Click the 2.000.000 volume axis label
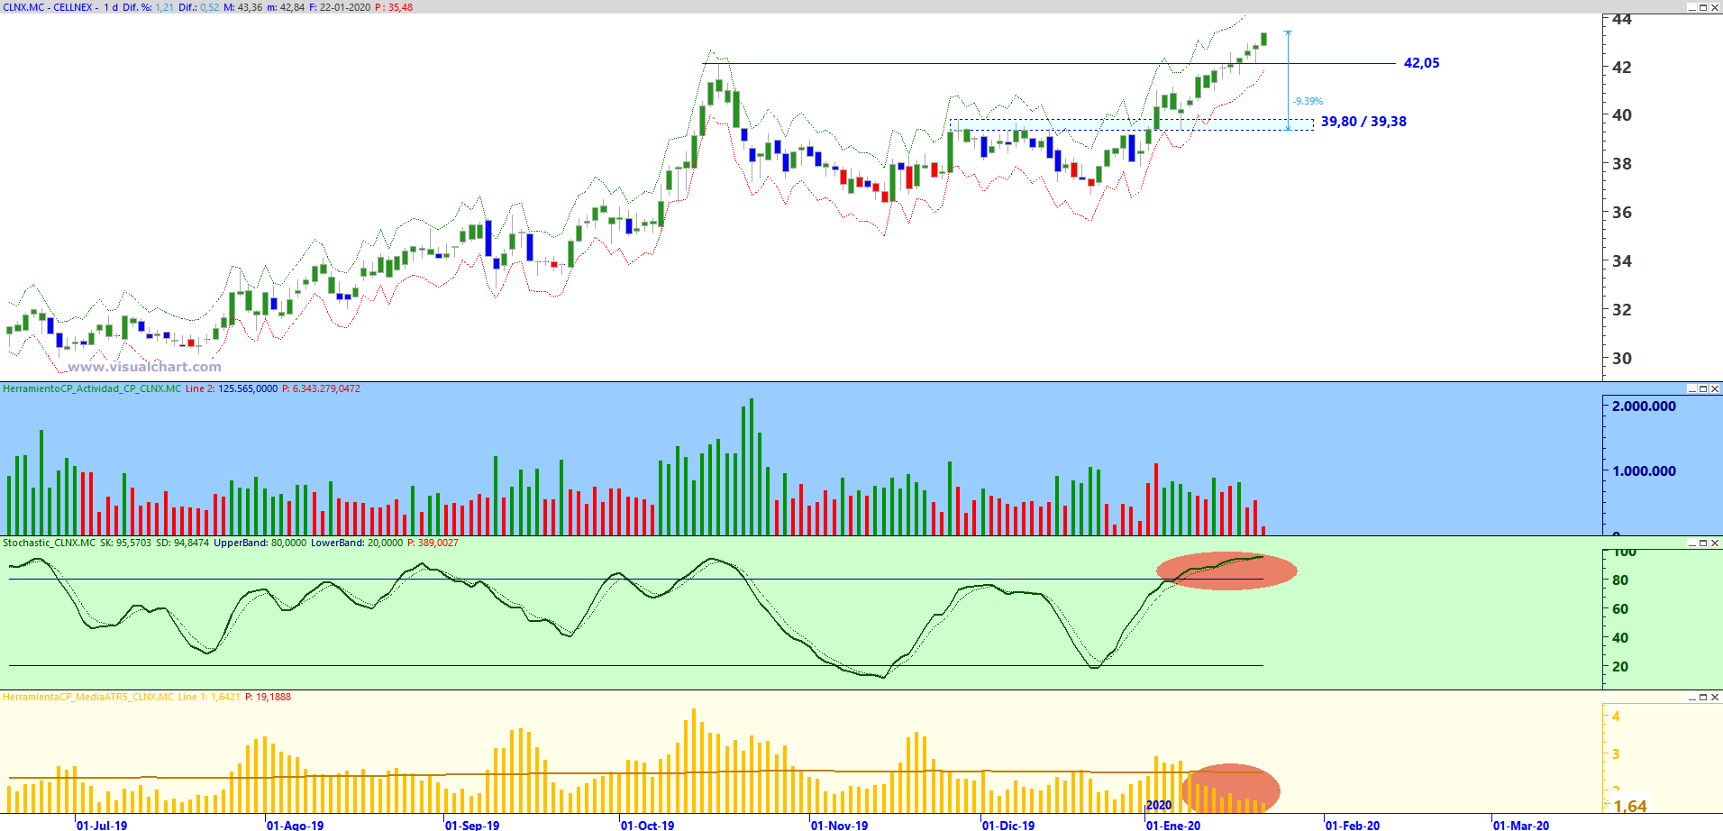This screenshot has width=1723, height=831. 1644,406
